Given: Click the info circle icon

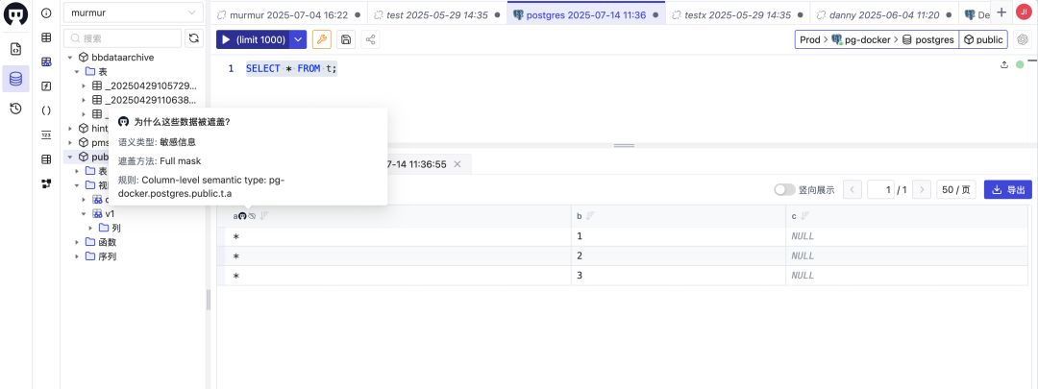Looking at the screenshot, I should pos(46,13).
